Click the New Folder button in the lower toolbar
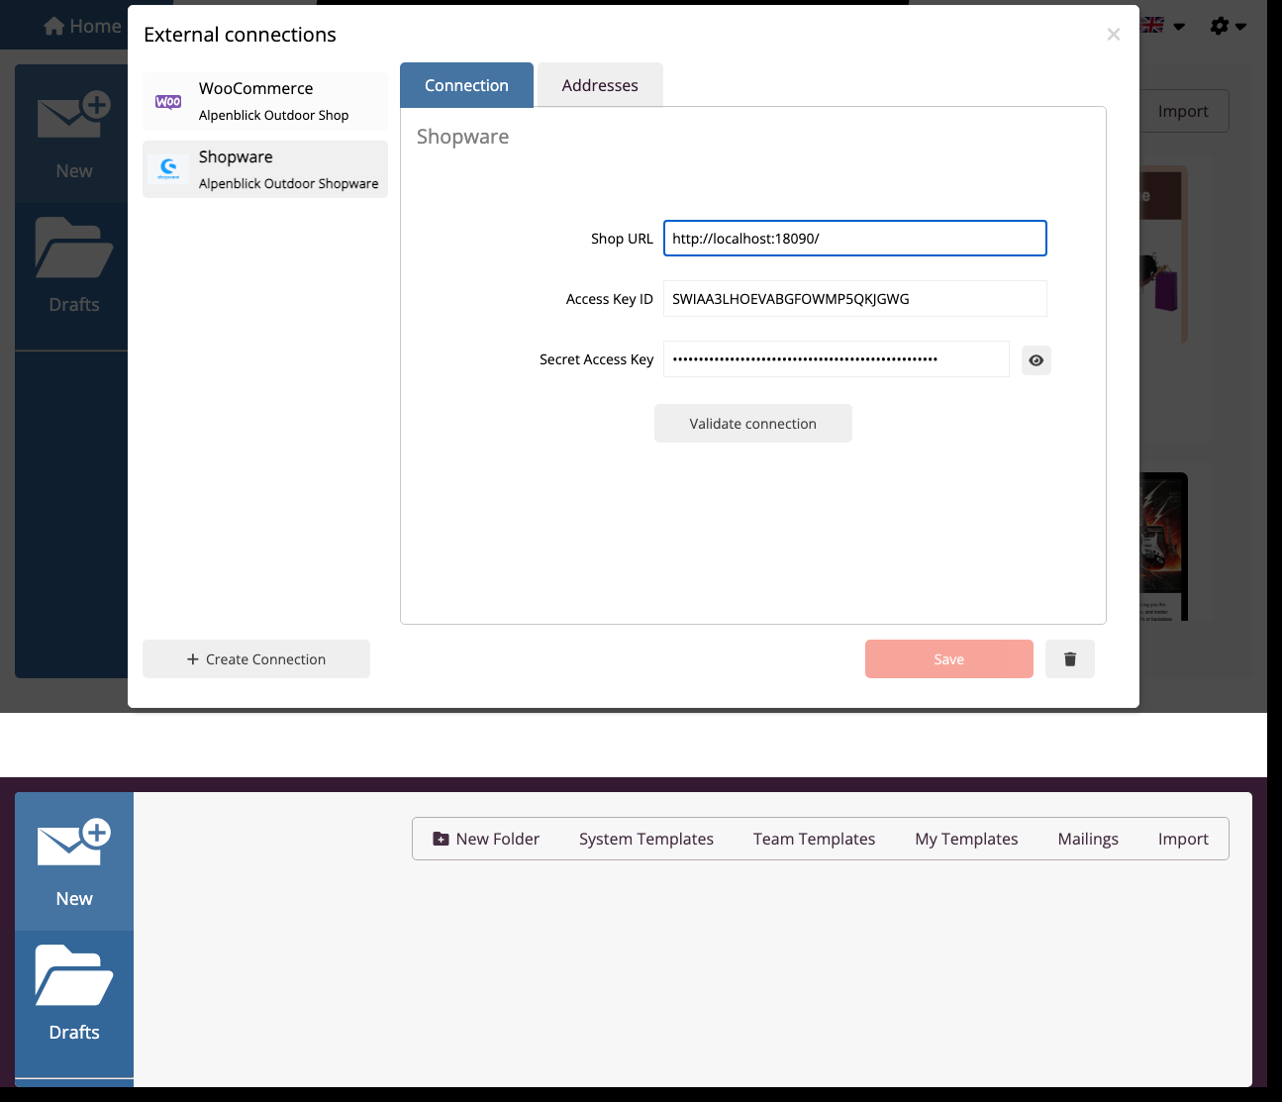The image size is (1282, 1102). pos(486,839)
